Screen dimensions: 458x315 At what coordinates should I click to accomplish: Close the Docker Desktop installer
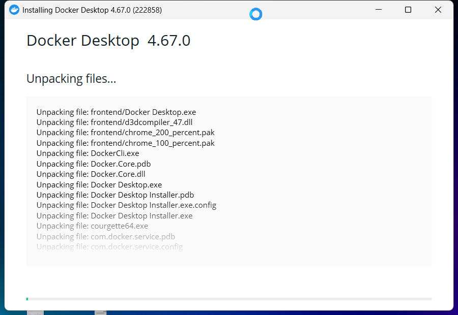pos(438,10)
